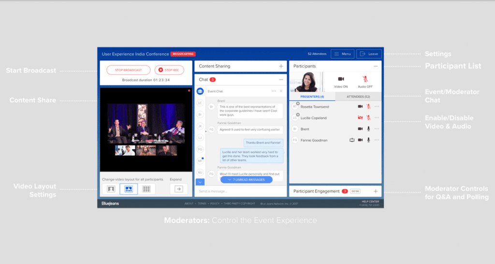Screen dimensions: 495x264
Task: Close the Event Chat conversation
Action: [x=281, y=91]
